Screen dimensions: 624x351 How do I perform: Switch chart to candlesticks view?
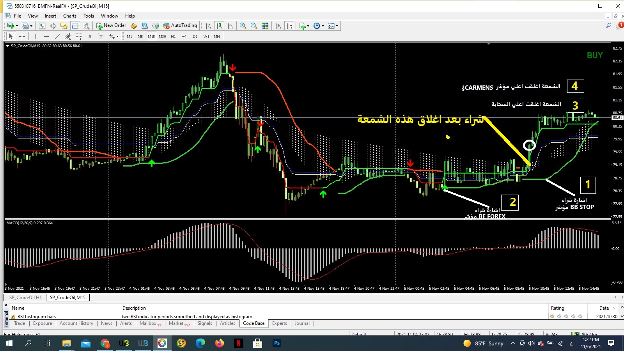[219, 26]
